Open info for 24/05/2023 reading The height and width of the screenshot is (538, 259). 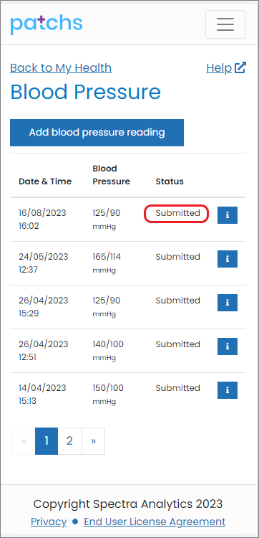click(x=228, y=259)
